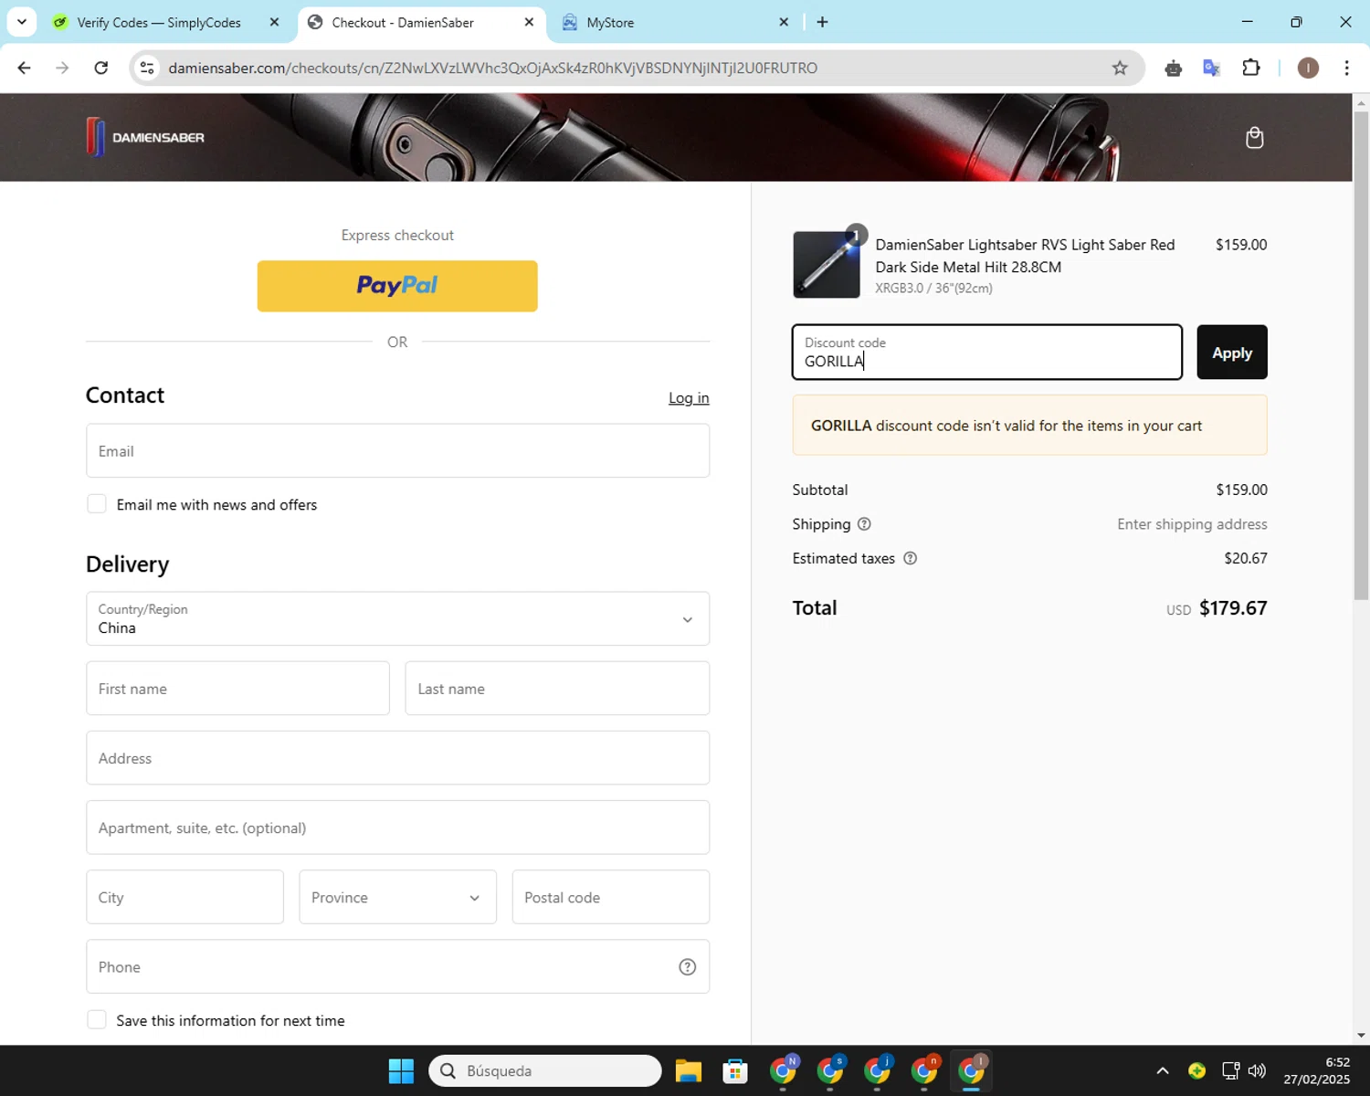Open the clock and date in taskbar
Viewport: 1370px width, 1096px height.
[x=1316, y=1070]
